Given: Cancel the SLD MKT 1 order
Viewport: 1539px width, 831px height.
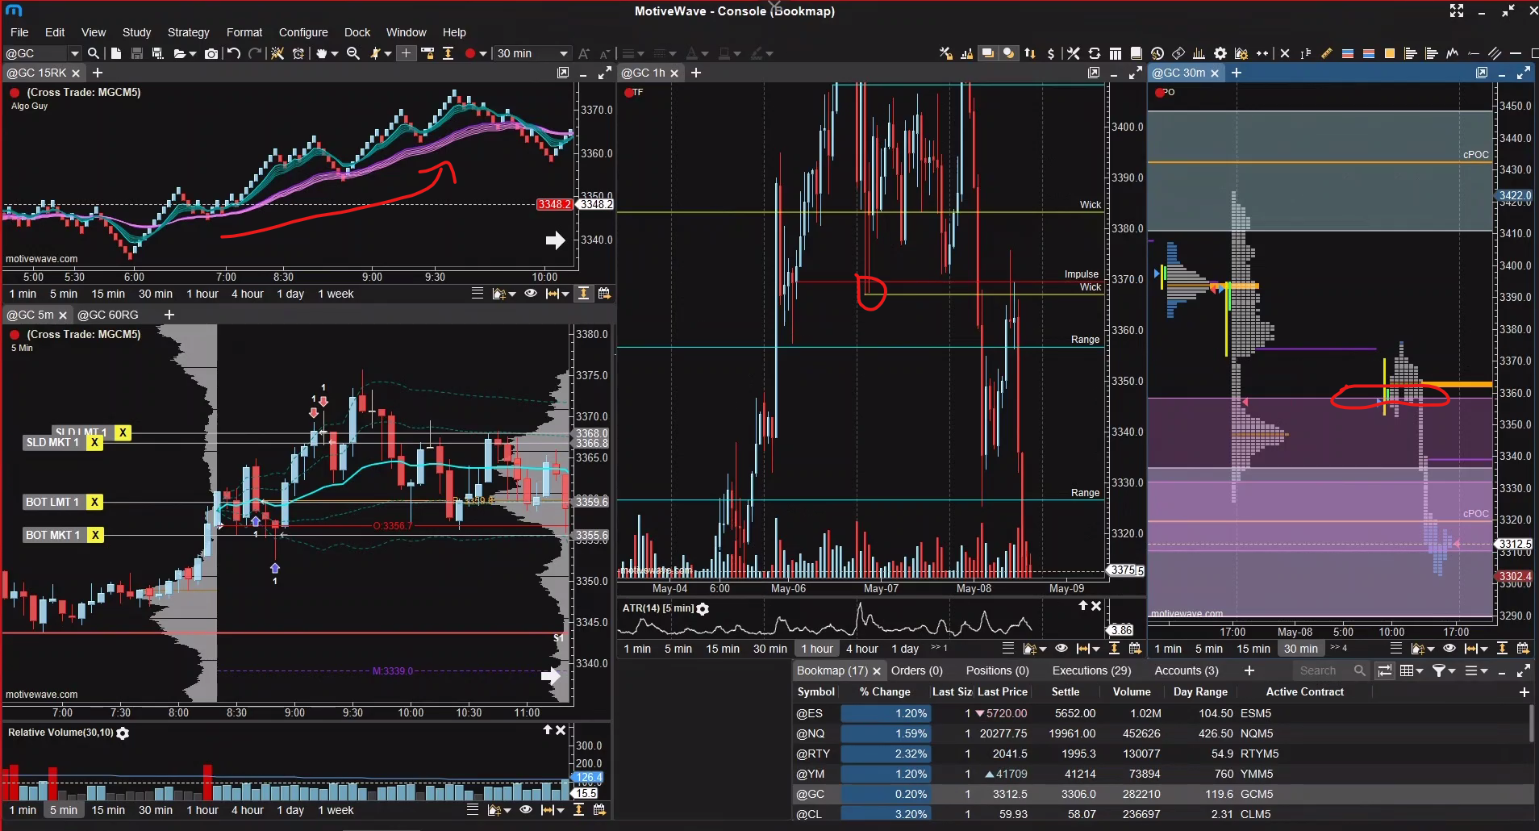Looking at the screenshot, I should pos(95,442).
